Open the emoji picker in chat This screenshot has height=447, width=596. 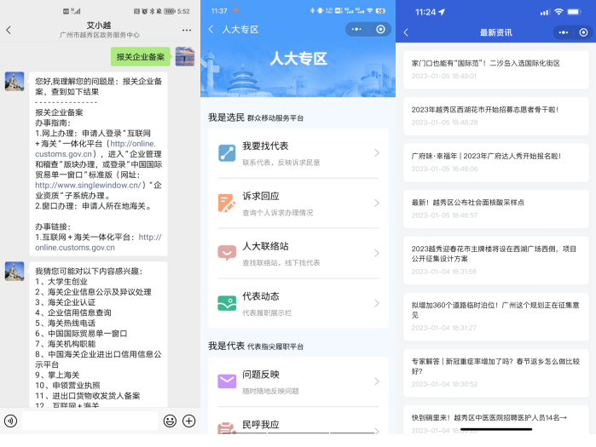(x=170, y=421)
